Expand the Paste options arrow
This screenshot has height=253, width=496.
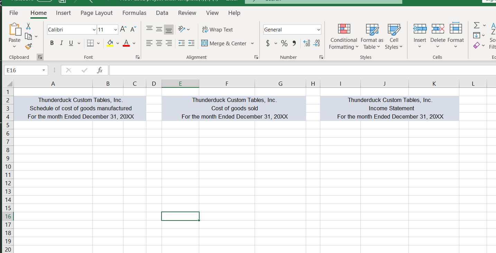[14, 47]
